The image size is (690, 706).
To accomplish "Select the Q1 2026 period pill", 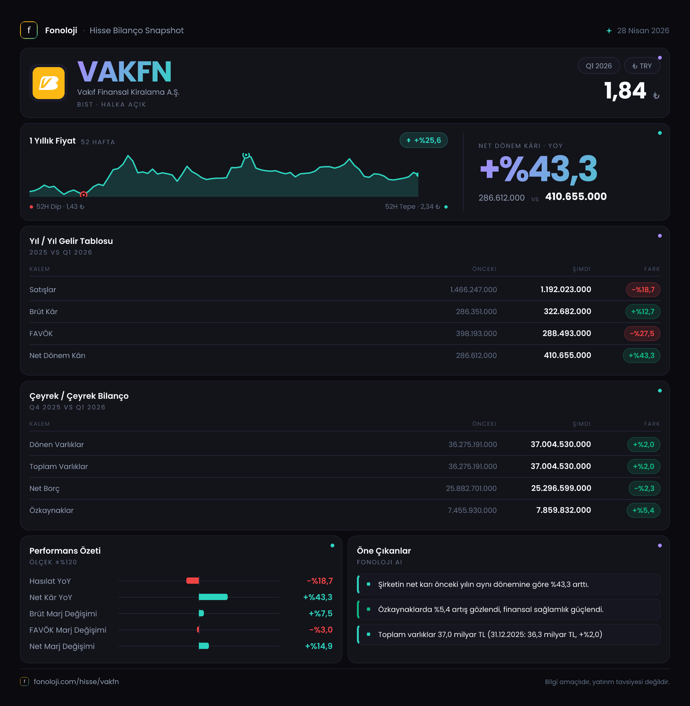I will click(x=599, y=66).
